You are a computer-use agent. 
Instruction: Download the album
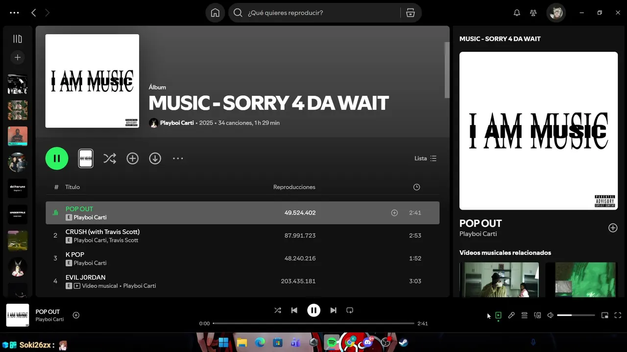(155, 158)
